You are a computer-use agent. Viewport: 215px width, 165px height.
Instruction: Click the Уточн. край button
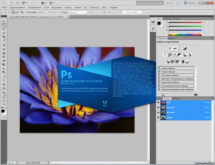click(x=132, y=12)
